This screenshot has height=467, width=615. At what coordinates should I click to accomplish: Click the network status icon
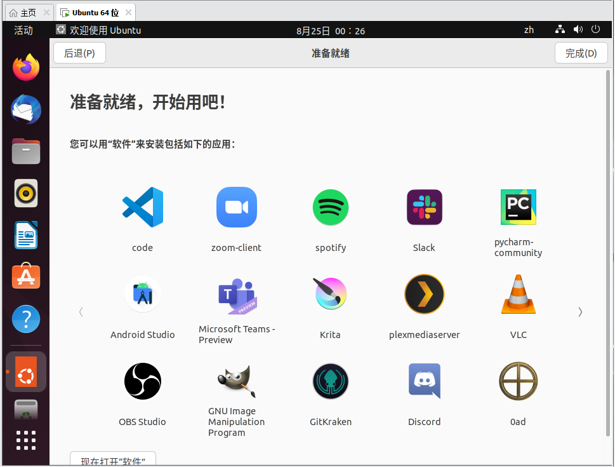(560, 29)
